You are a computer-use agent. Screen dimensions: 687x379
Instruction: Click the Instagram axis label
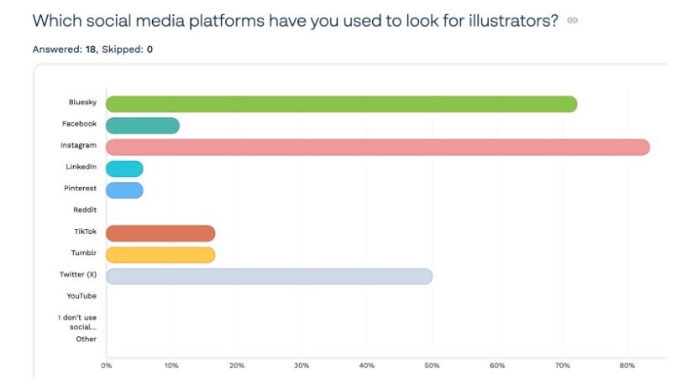point(78,145)
